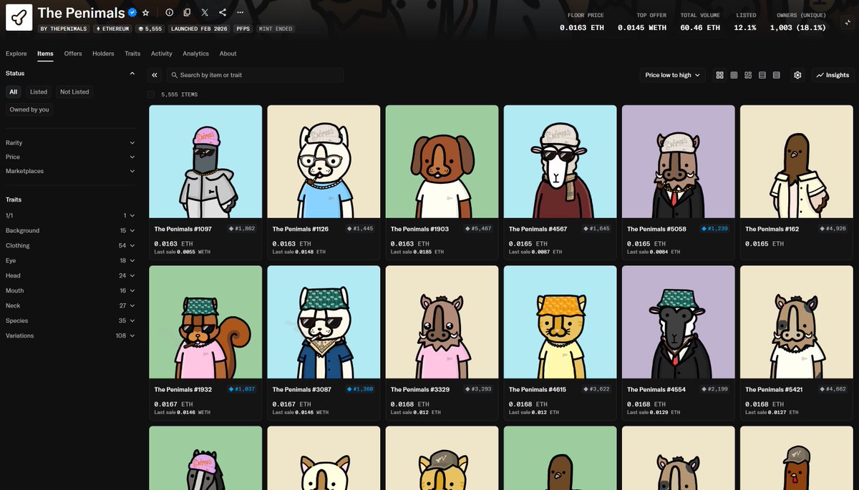The image size is (859, 490).
Task: Click rarity rank badge #5,467 on Penimals #1903
Action: pos(477,229)
